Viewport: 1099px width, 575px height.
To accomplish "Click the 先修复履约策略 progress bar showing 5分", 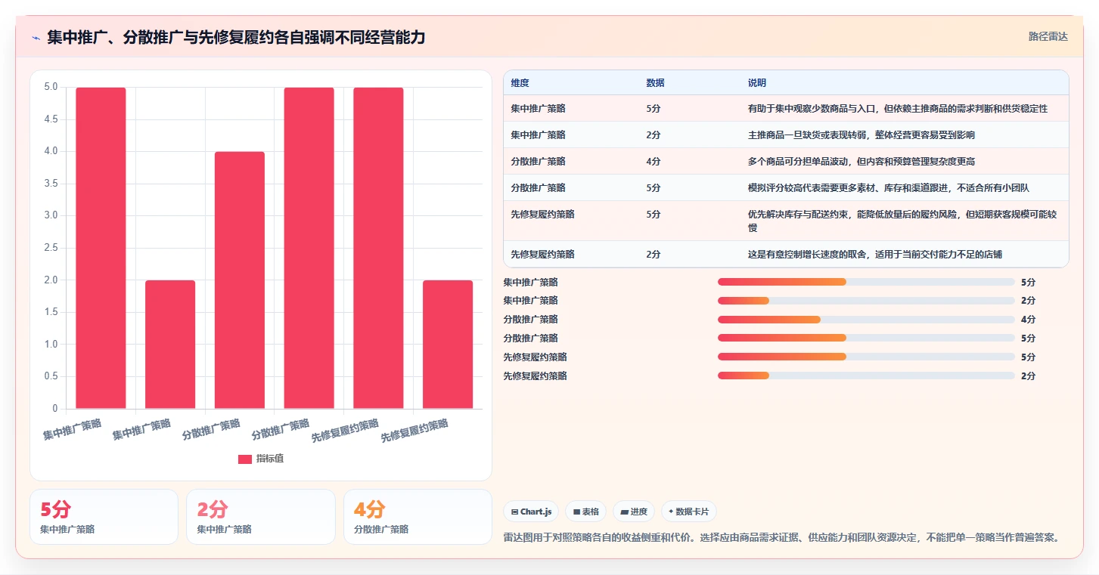I will [x=866, y=357].
